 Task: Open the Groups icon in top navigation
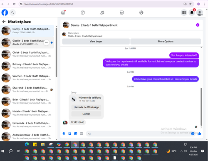141,12
